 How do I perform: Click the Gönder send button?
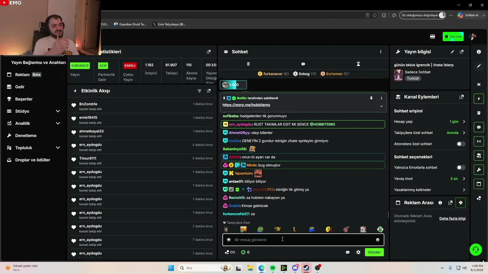(374, 252)
